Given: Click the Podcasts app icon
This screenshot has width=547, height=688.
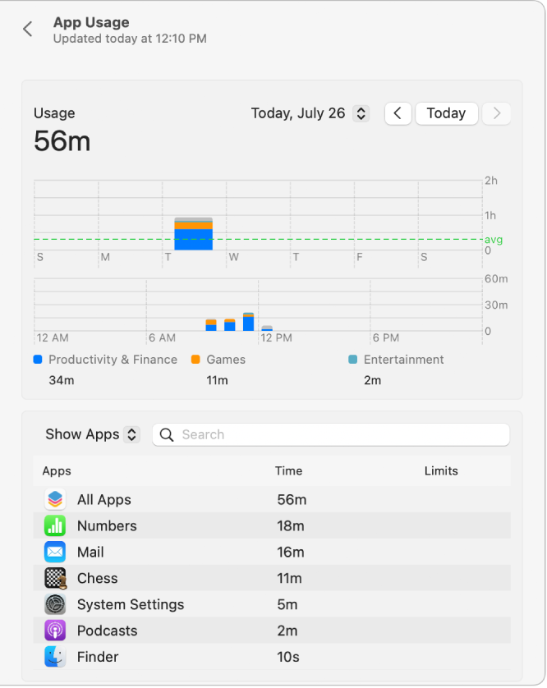Looking at the screenshot, I should click(x=54, y=631).
